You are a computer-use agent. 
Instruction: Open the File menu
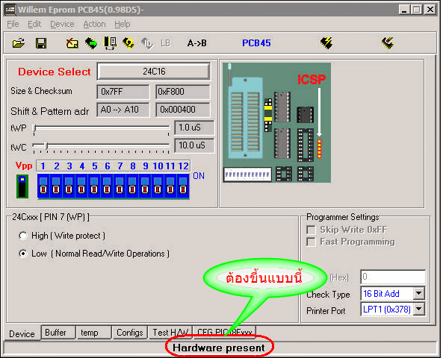click(13, 24)
